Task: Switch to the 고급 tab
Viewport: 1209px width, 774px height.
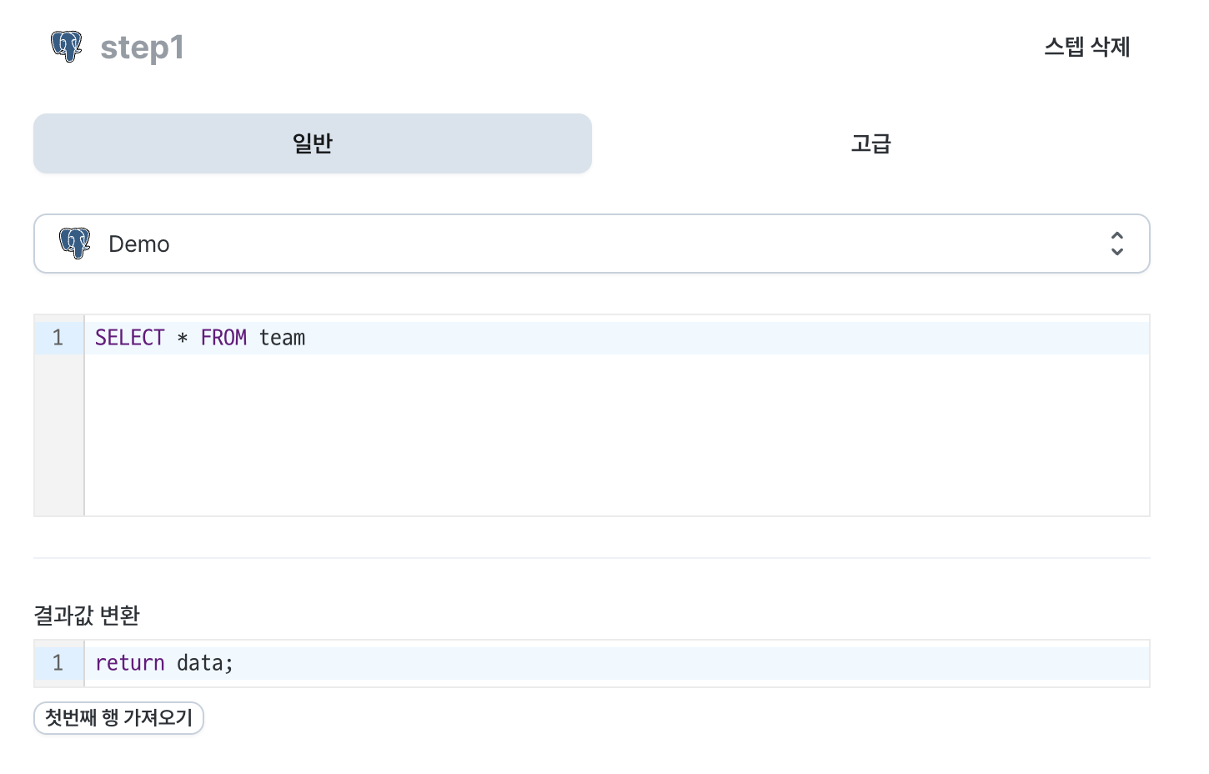Action: click(x=871, y=143)
